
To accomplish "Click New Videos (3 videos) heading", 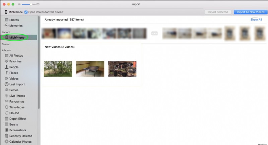I will 60,47.
